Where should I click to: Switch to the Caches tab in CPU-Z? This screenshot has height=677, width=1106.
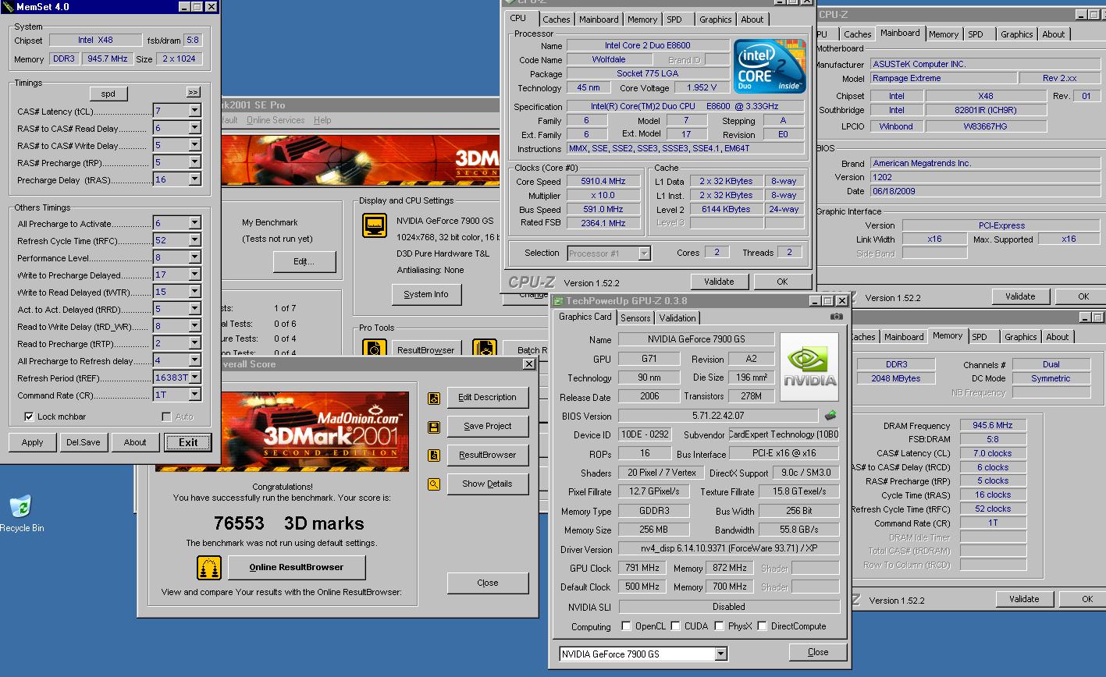point(557,19)
